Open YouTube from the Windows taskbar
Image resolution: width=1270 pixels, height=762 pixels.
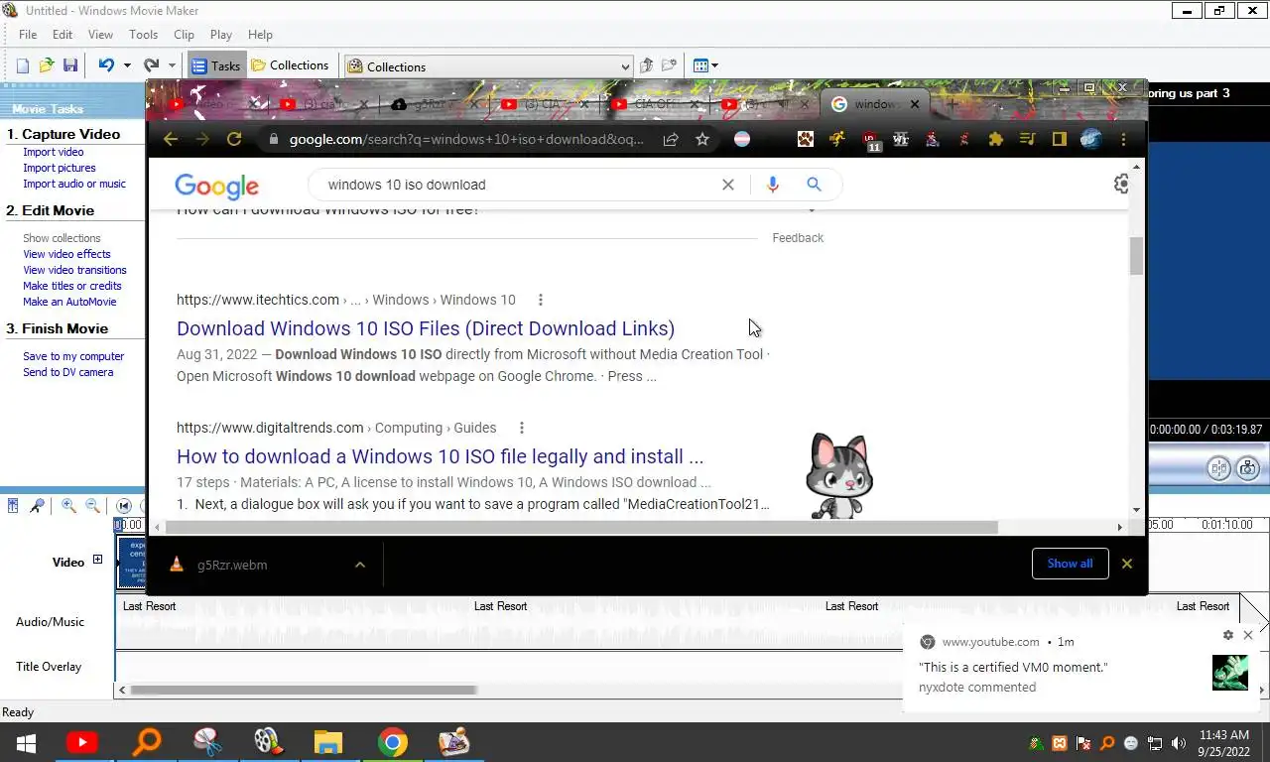[x=82, y=742]
